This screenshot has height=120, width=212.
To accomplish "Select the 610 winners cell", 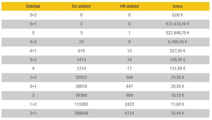I will [x=81, y=51].
